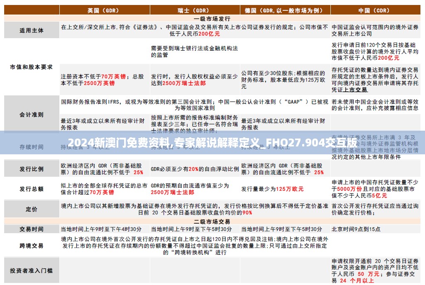Select the 发行总额 row label
This screenshot has height=285, width=425.
(32, 189)
